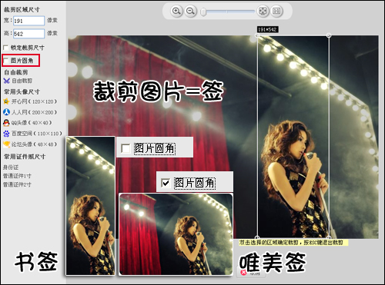Screen dimensions: 385x285
Task: Click the height 高 input field
Action: tap(28, 34)
